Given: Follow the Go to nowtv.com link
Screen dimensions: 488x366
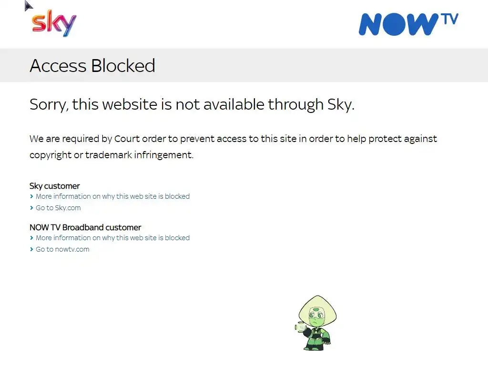Looking at the screenshot, I should (x=62, y=249).
